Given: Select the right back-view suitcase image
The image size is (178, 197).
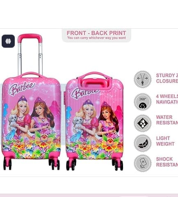Looking at the screenshot, I should point(95,121).
